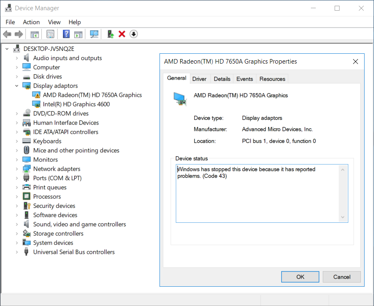The width and height of the screenshot is (374, 306).
Task: Click the Storage controllers icon
Action: pos(27,233)
